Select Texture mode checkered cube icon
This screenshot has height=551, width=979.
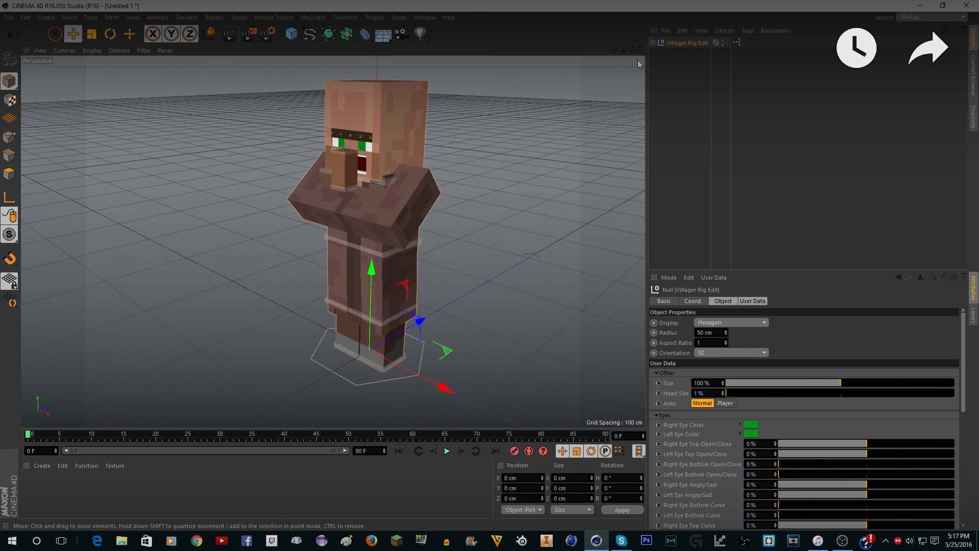click(x=9, y=100)
